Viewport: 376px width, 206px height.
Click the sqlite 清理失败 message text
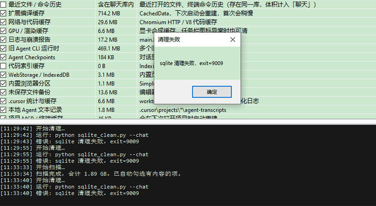click(x=191, y=63)
